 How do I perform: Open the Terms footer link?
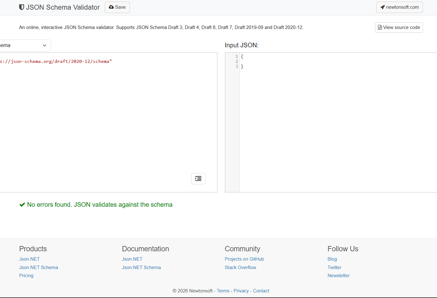coord(223,291)
